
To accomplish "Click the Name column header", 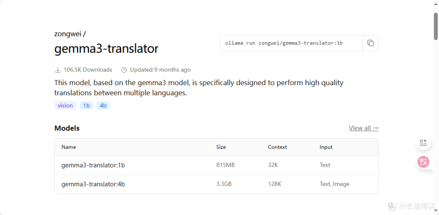I will click(69, 147).
